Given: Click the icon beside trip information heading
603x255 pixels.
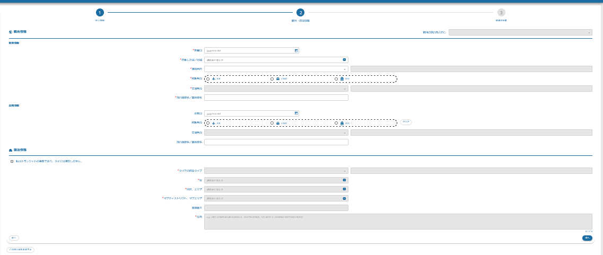Looking at the screenshot, I should click(11, 32).
